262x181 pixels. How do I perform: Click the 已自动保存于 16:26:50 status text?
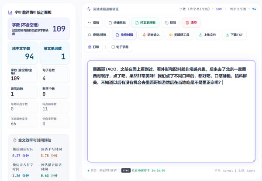[x=148, y=171]
